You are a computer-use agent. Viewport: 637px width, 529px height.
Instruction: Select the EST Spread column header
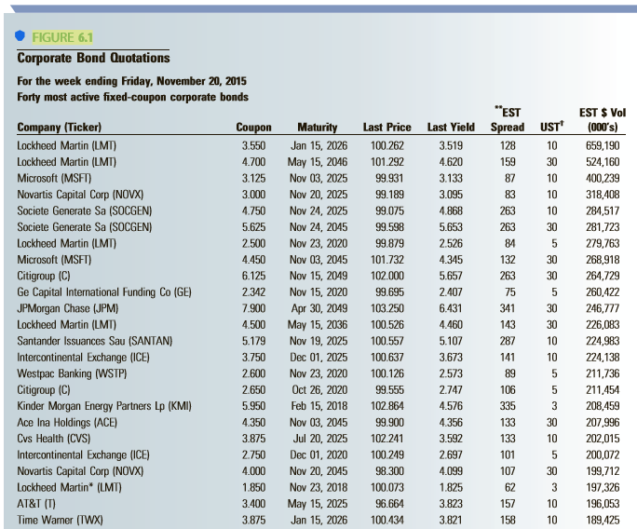pyautogui.click(x=508, y=120)
